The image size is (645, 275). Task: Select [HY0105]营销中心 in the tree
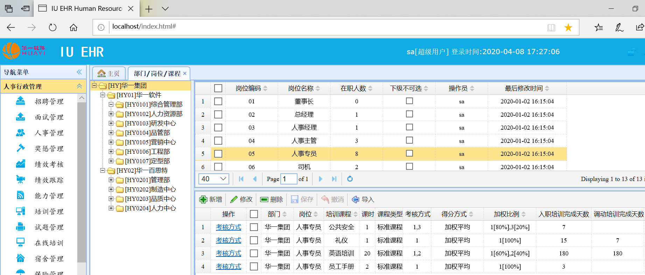[150, 142]
